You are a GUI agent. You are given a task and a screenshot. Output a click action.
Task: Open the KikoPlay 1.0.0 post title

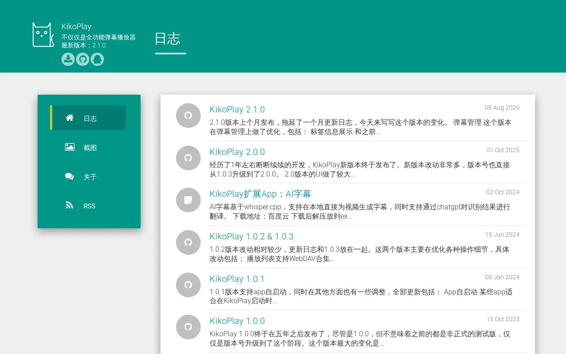point(237,321)
